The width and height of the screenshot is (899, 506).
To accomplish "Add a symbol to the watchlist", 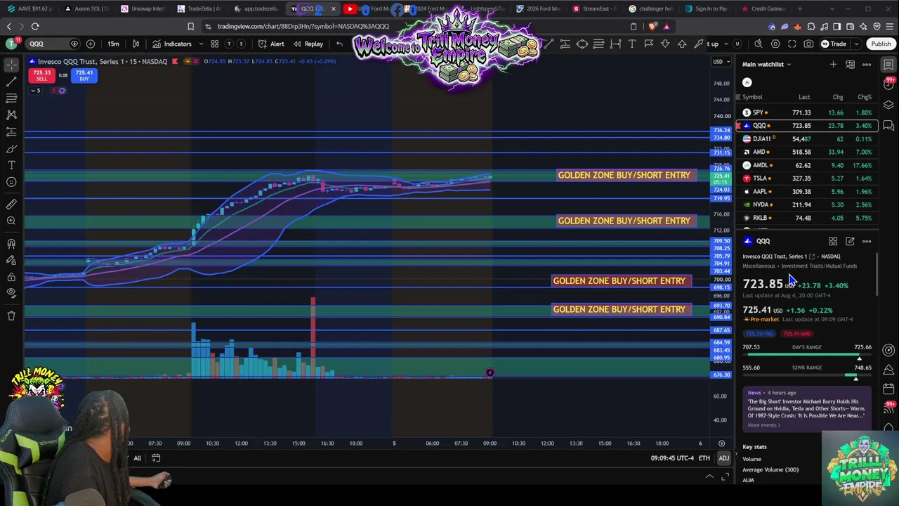I will tap(833, 65).
